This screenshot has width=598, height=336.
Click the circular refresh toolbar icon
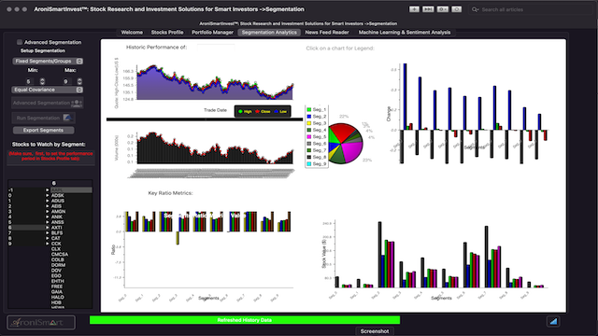click(x=457, y=9)
